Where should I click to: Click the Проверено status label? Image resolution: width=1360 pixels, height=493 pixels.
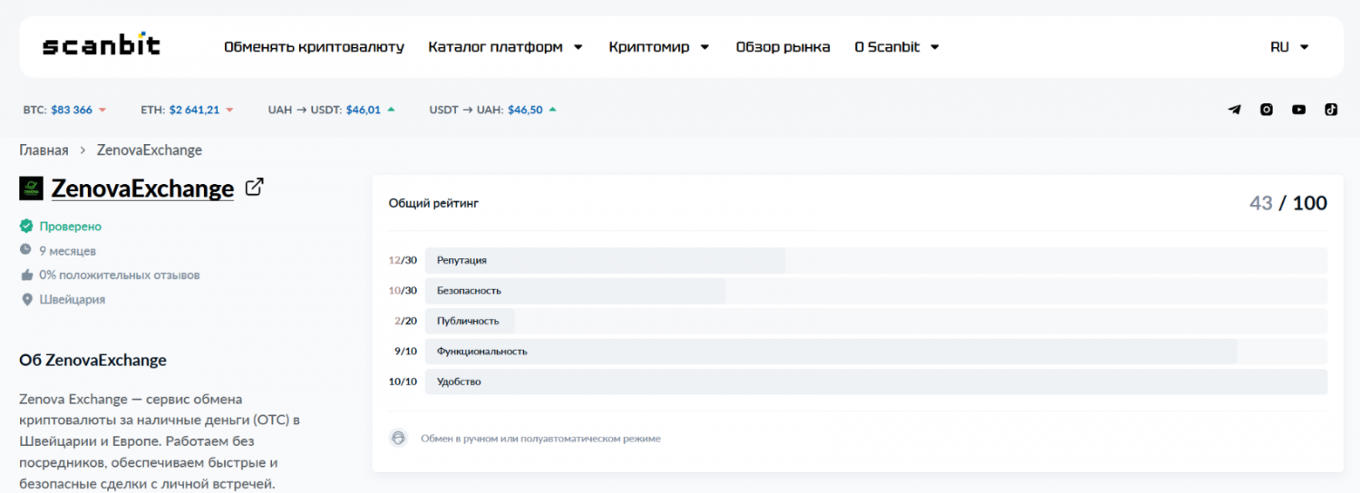coord(71,227)
